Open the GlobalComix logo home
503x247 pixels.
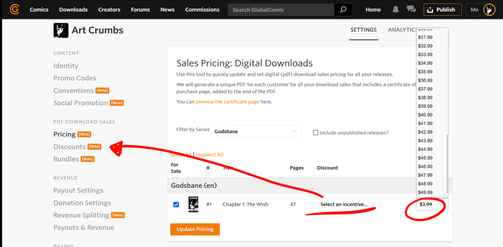tap(15, 9)
